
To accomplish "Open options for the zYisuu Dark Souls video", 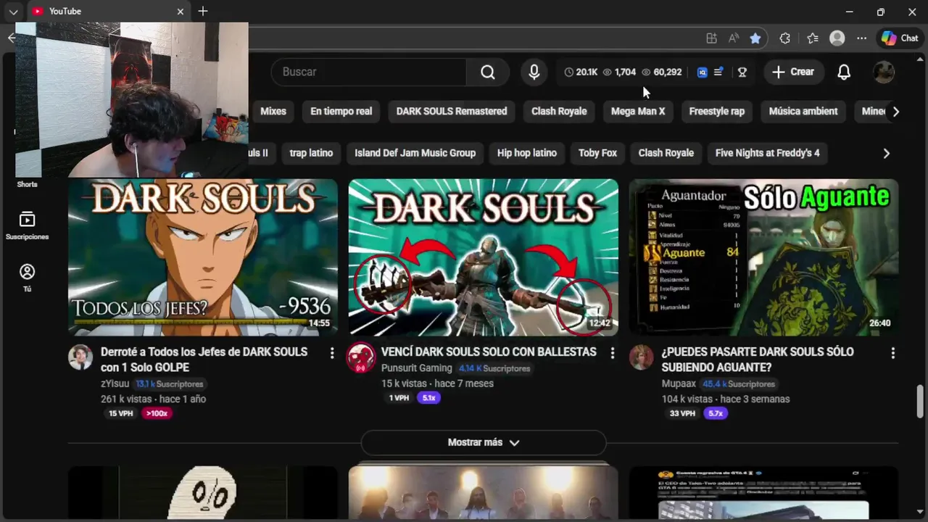I will pyautogui.click(x=332, y=353).
